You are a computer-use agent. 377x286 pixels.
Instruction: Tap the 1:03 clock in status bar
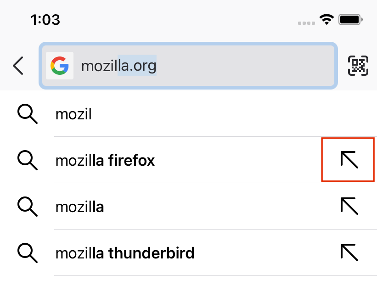(x=45, y=20)
